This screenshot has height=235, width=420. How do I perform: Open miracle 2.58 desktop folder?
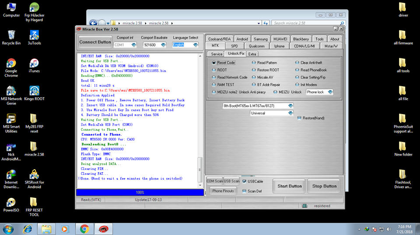coord(34,149)
